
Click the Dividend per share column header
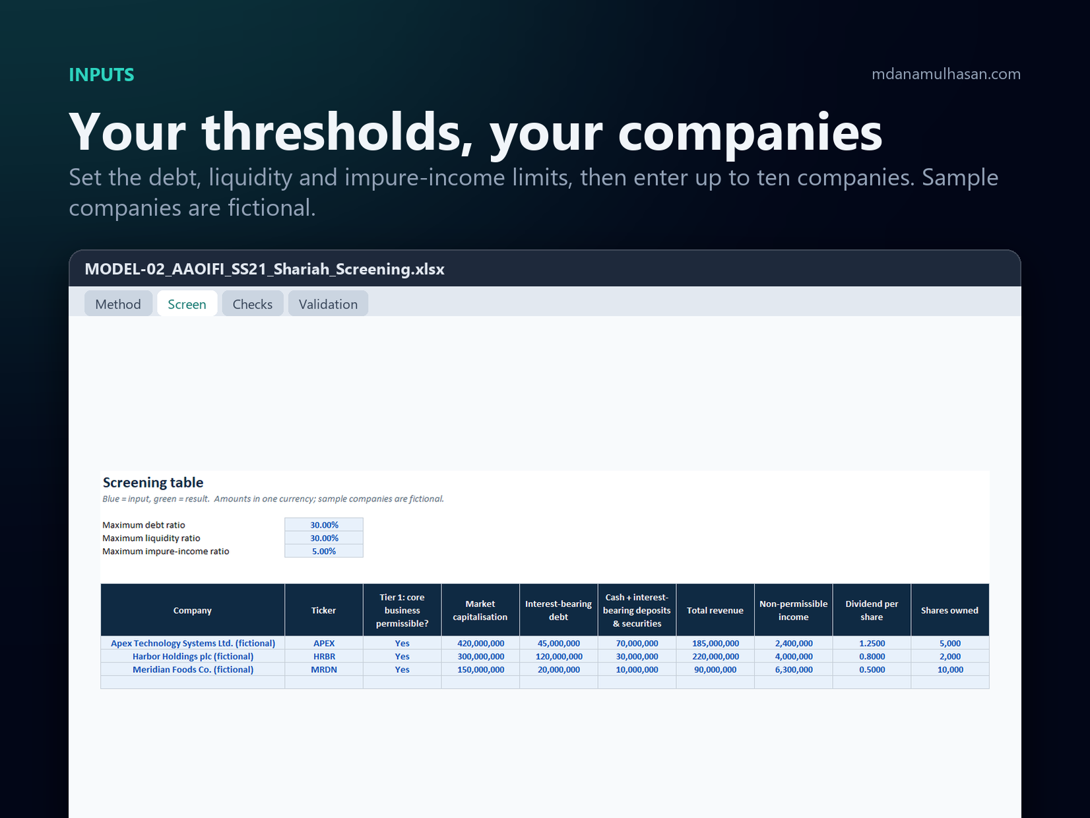[x=872, y=610]
